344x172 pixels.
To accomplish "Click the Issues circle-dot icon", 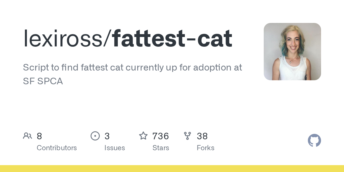I will 95,136.
